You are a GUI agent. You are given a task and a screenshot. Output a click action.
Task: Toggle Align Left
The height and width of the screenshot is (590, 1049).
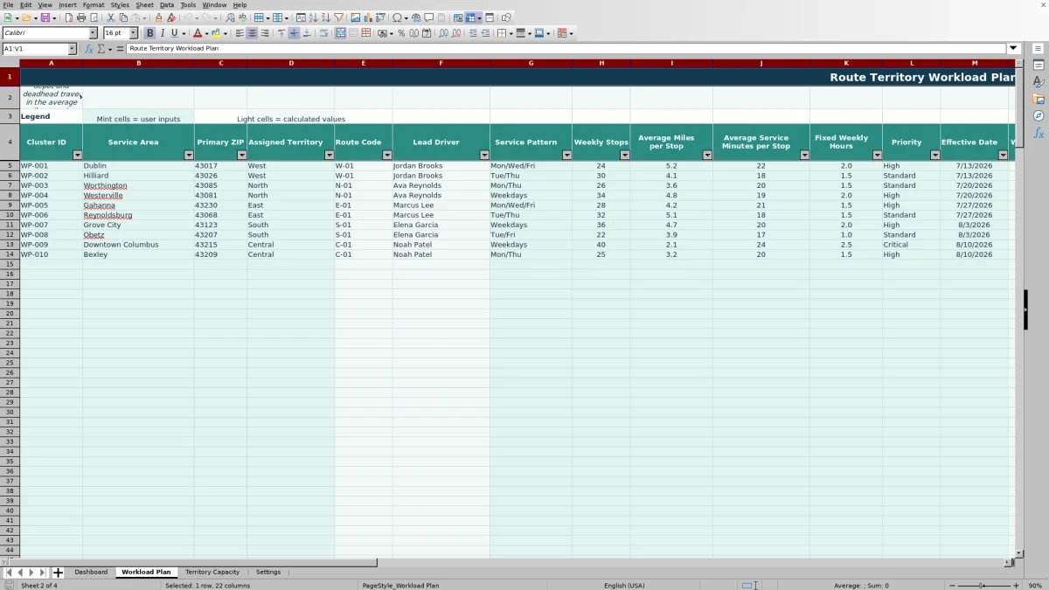[x=240, y=33]
